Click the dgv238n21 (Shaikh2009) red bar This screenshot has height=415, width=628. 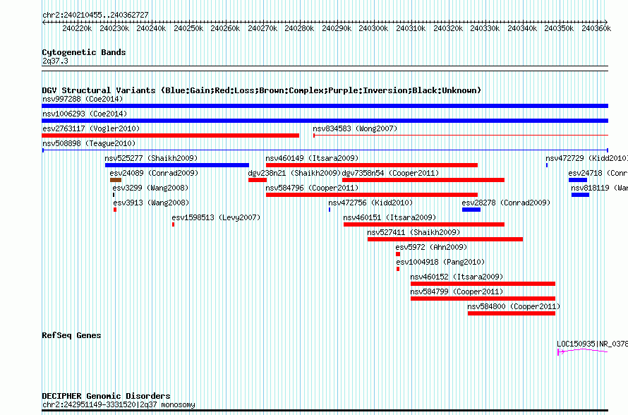[x=258, y=180]
